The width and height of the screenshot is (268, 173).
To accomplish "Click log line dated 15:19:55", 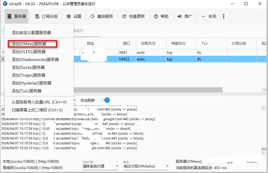I will pyautogui.click(x=69, y=143).
